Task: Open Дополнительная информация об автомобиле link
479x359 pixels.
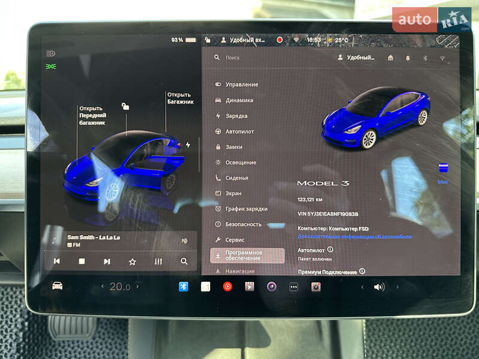Action: point(354,236)
